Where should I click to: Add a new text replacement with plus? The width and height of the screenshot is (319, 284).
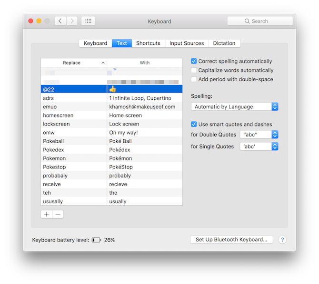tap(47, 214)
